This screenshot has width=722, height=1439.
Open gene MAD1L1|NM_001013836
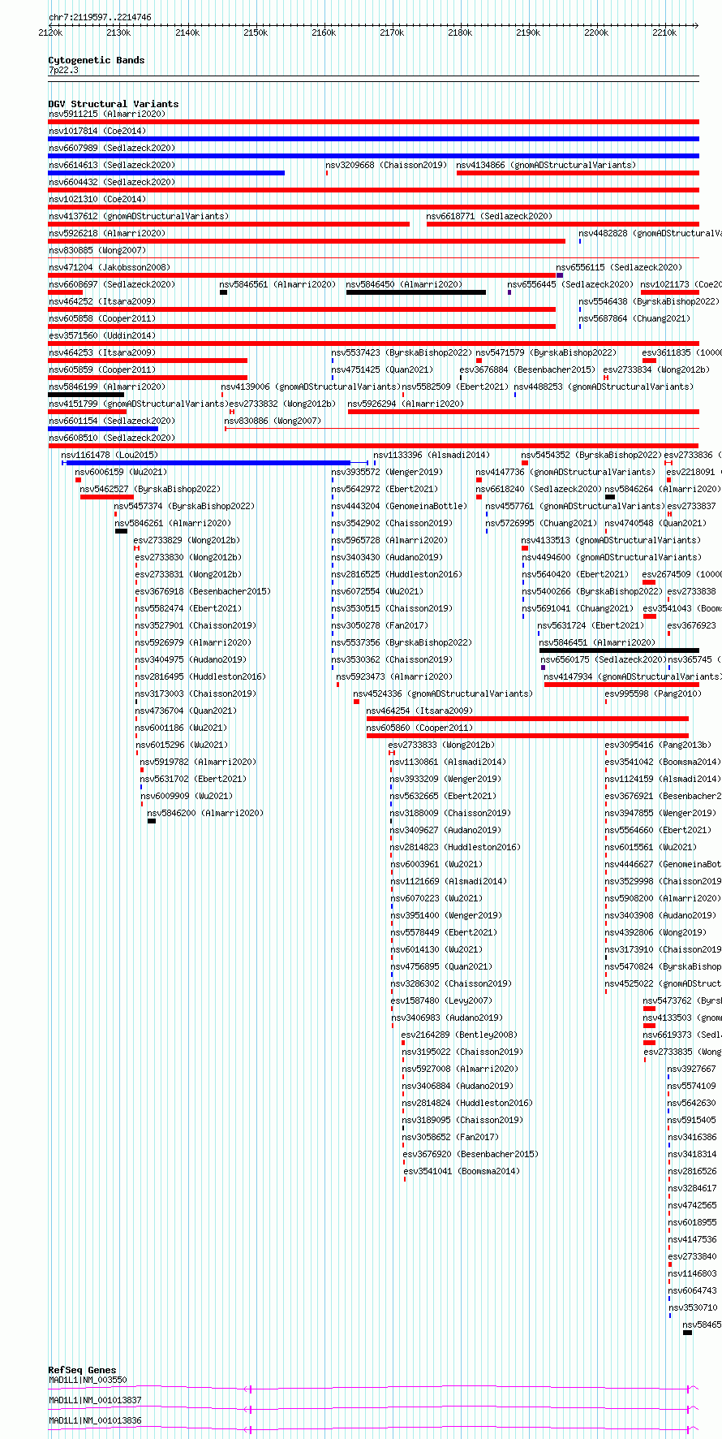click(95, 1420)
